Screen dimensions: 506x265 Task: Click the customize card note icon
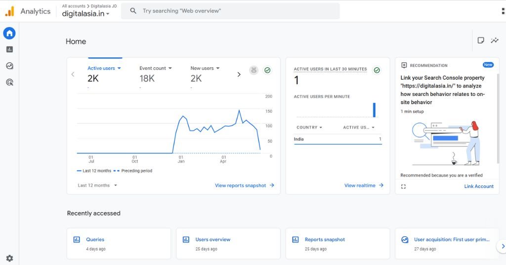(480, 41)
